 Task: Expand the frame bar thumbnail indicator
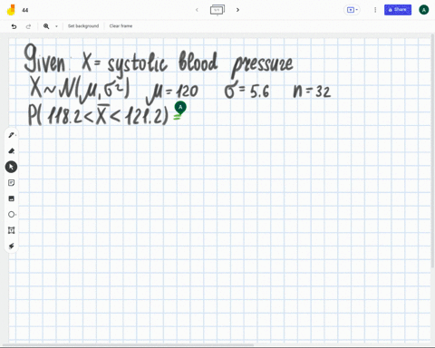point(217,10)
